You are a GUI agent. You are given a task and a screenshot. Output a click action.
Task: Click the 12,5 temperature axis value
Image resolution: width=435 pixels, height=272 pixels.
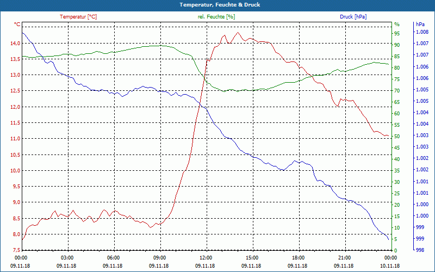[15, 91]
